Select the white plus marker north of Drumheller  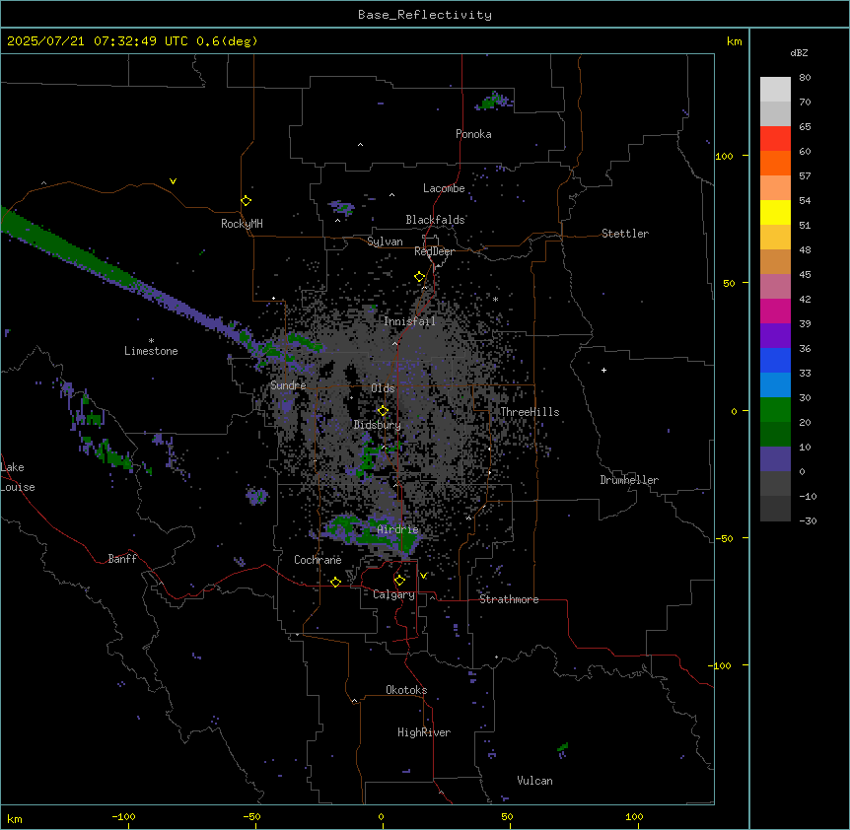pyautogui.click(x=603, y=370)
